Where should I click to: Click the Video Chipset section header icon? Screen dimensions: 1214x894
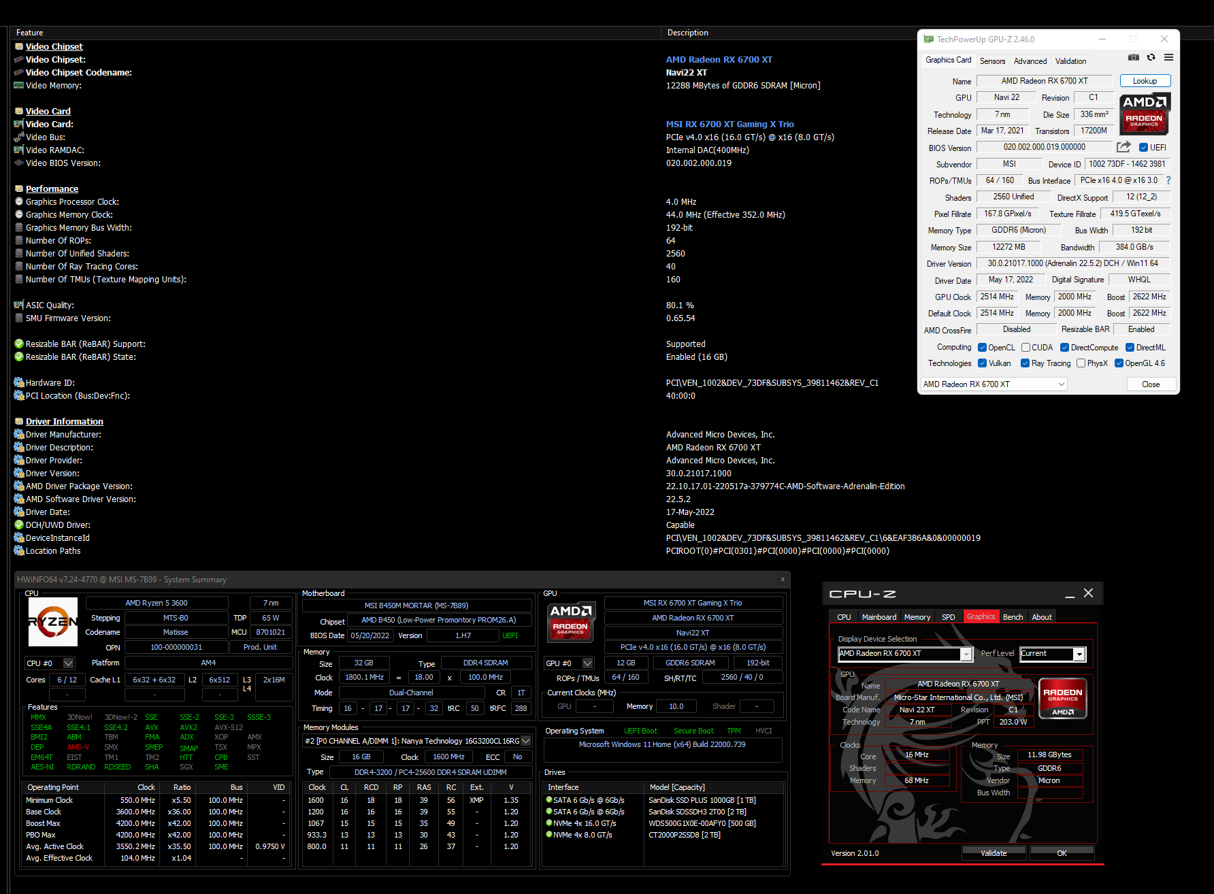click(x=19, y=46)
